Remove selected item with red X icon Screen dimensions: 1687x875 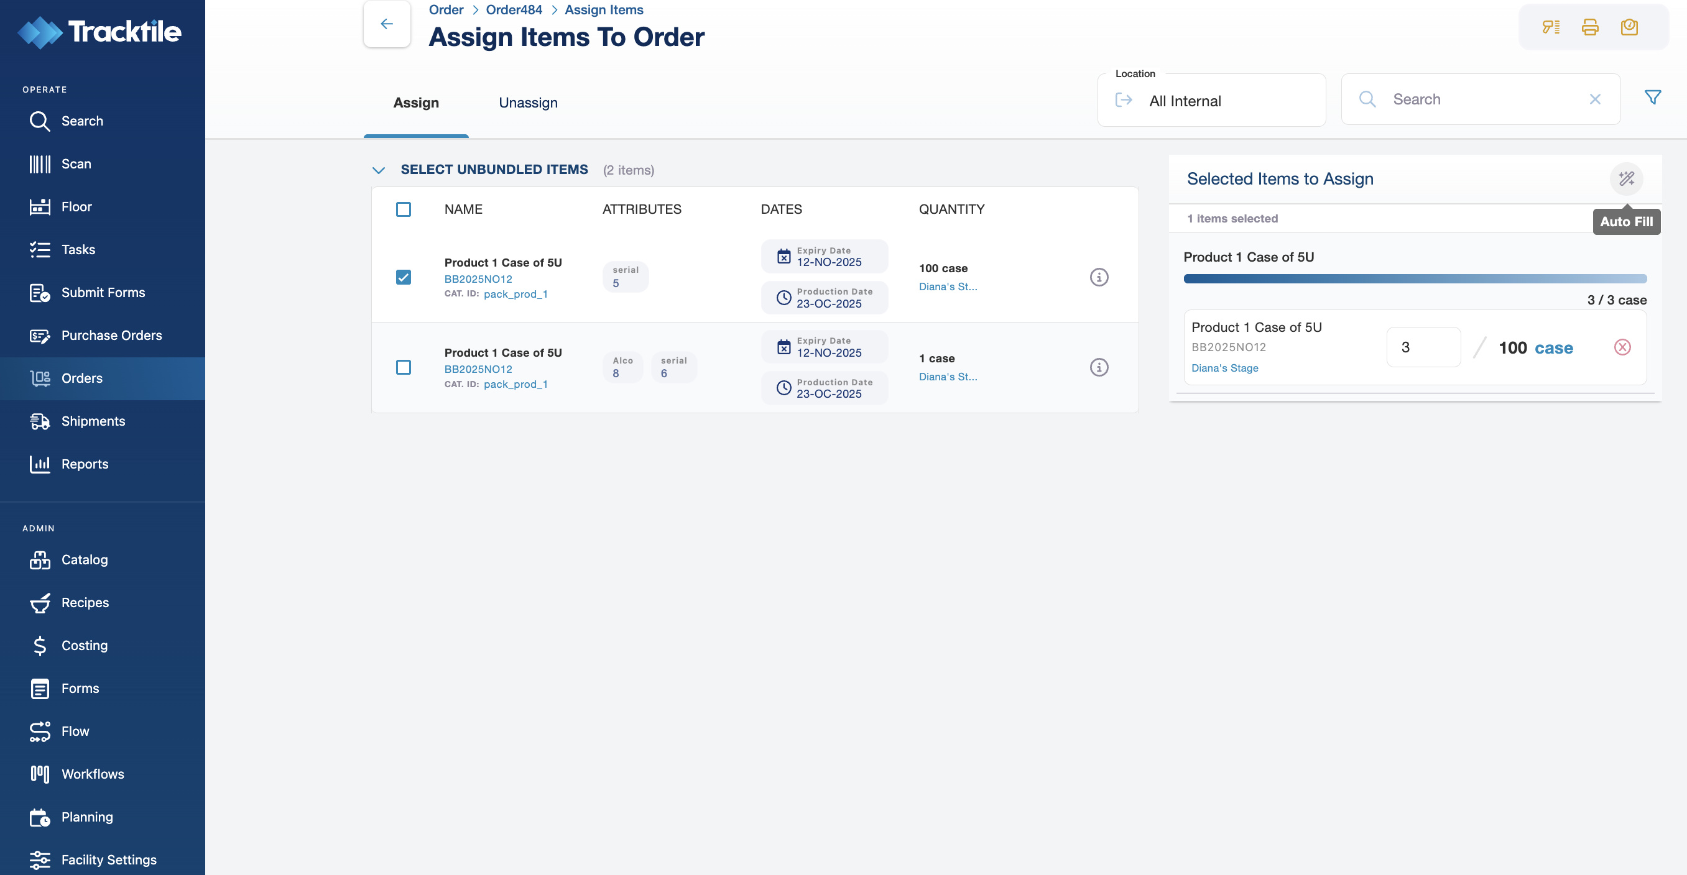[x=1622, y=347]
